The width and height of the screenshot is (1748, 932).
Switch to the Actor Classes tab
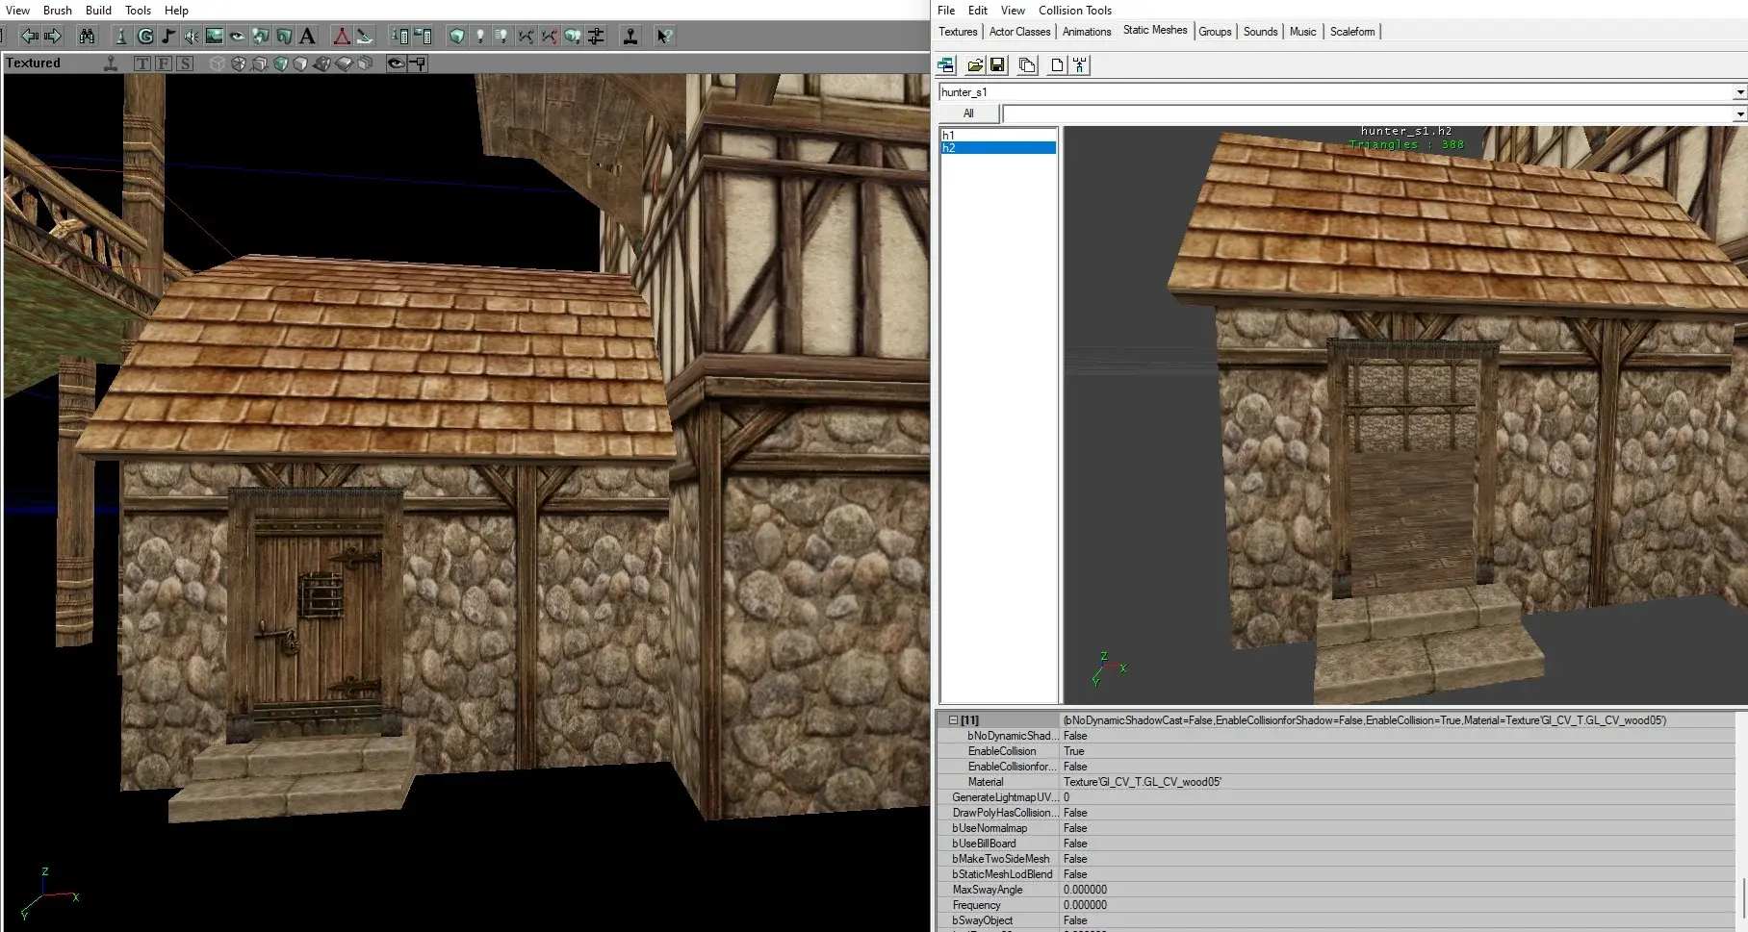pyautogui.click(x=1019, y=32)
